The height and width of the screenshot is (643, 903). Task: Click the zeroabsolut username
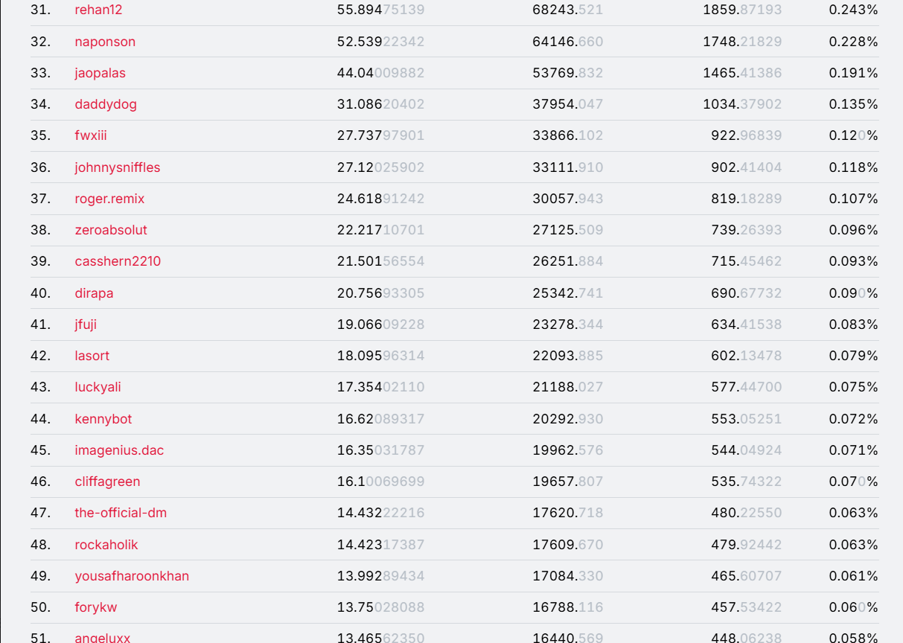pyautogui.click(x=111, y=230)
